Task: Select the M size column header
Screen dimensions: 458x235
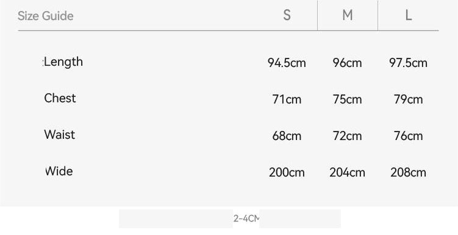Action: (x=347, y=15)
